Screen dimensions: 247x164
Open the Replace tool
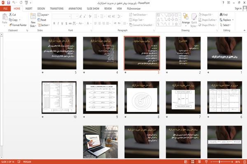point(227,20)
